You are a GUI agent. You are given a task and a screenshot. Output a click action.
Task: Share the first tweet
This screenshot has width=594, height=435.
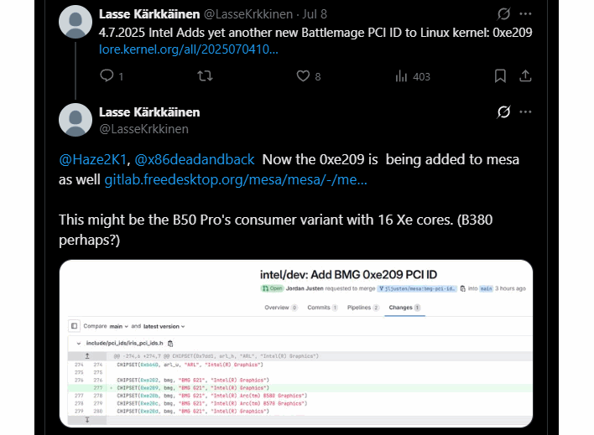point(525,76)
